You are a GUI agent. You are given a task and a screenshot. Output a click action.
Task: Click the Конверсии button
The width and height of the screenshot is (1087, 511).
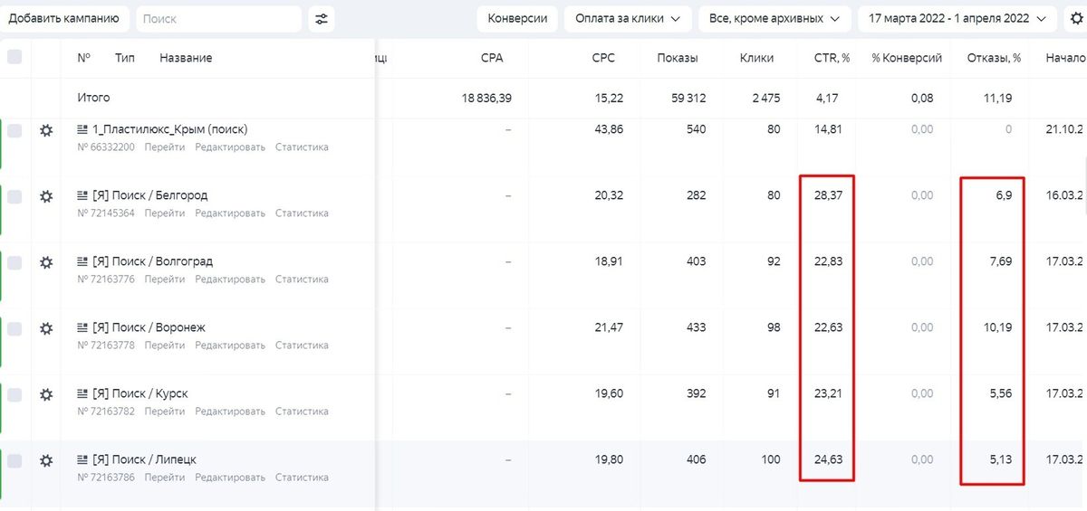pyautogui.click(x=517, y=18)
